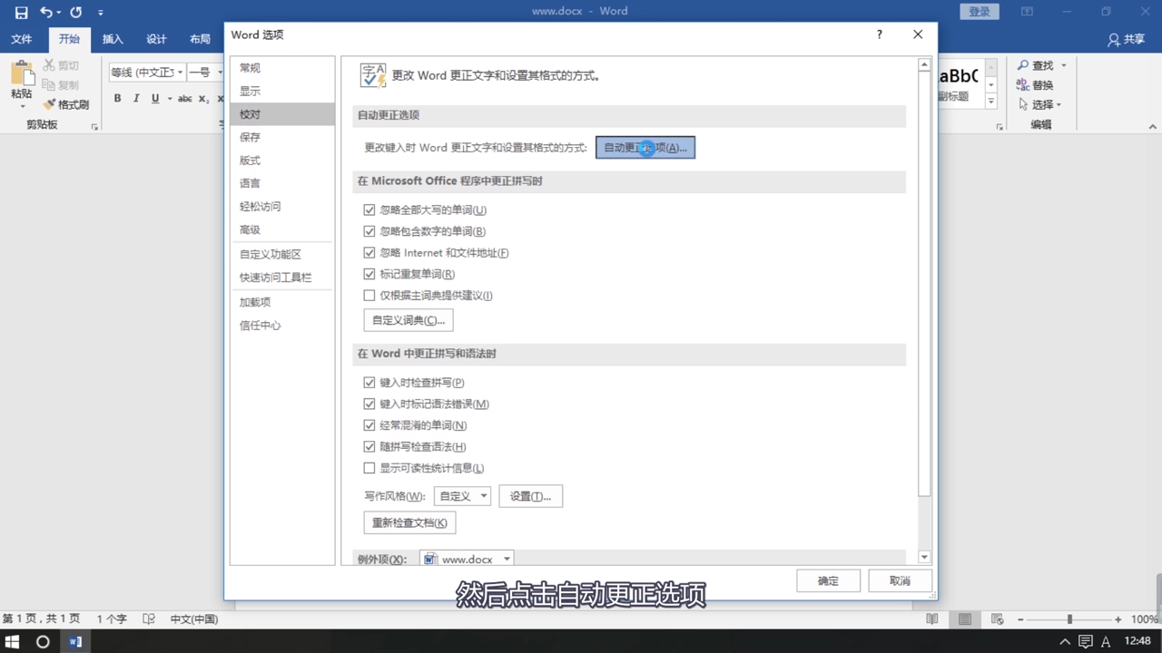Viewport: 1162px width, 653px height.
Task: Switch to Print Layout view icon
Action: [x=965, y=619]
